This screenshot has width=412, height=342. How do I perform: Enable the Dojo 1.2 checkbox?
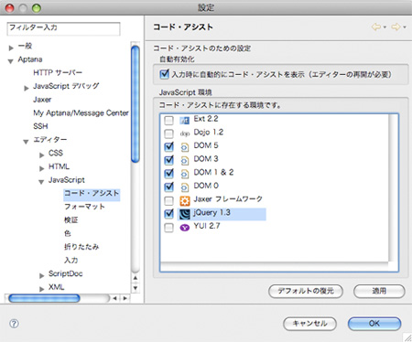click(x=168, y=134)
